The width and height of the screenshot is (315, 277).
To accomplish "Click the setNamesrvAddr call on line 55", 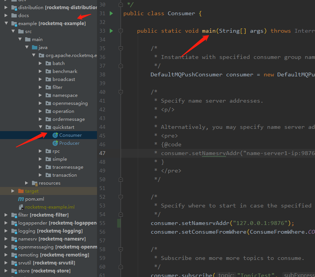I will [x=205, y=223].
